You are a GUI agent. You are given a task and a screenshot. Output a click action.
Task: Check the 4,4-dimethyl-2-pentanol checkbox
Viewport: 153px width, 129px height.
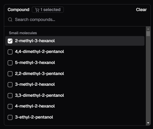(x=10, y=52)
